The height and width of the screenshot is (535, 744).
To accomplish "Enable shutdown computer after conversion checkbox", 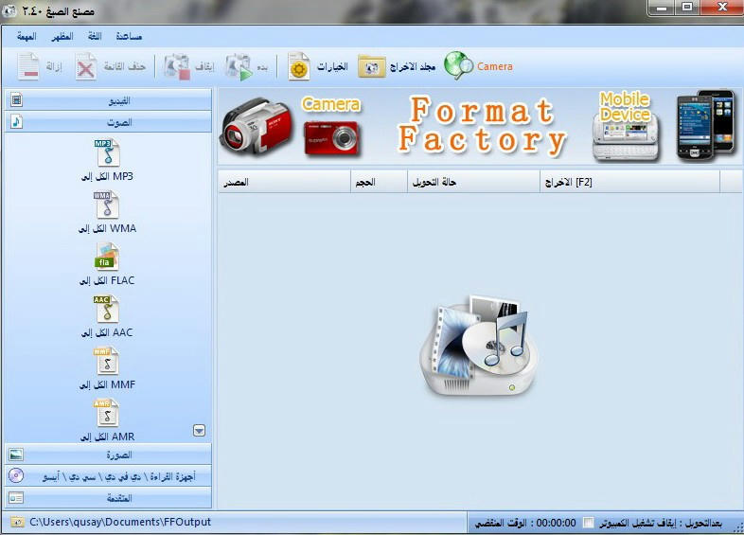I will (x=589, y=523).
